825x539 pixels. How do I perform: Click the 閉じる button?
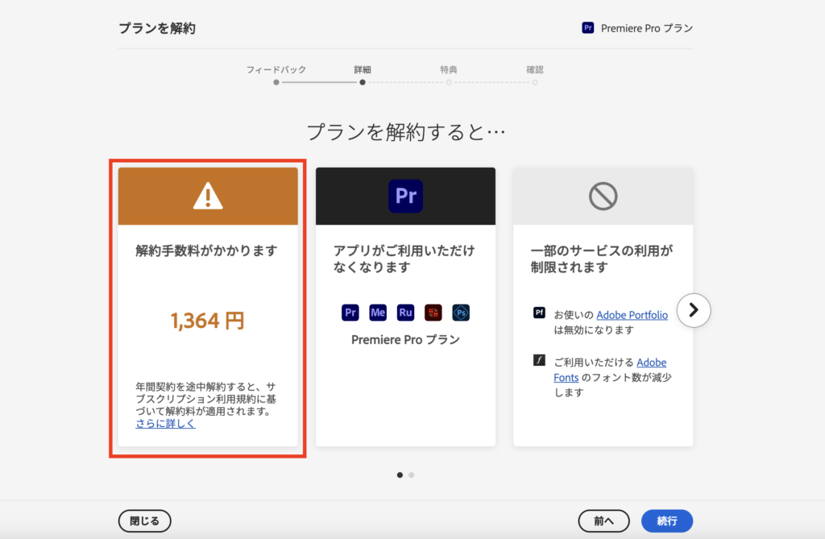click(x=145, y=520)
